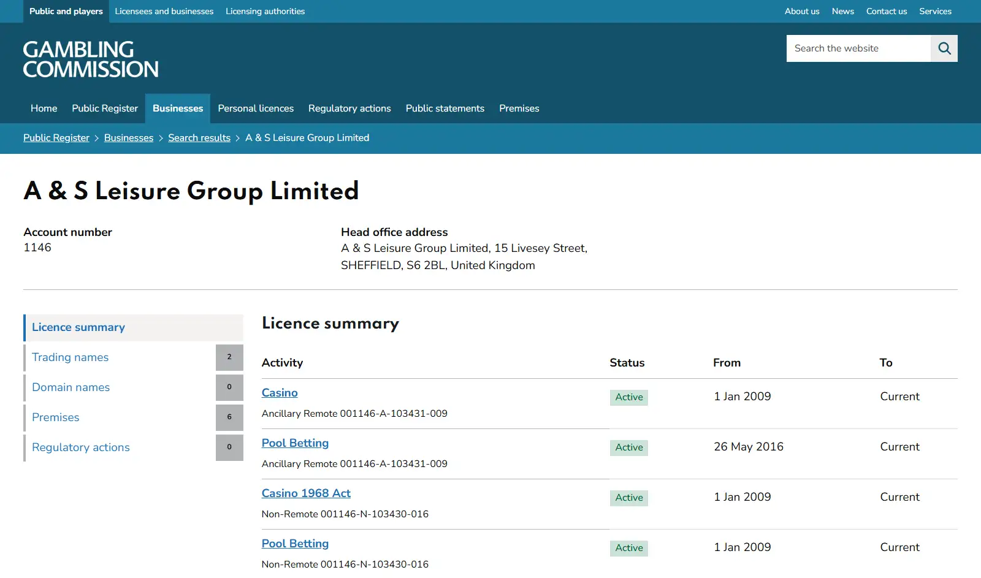Screen dimensions: 981x578
Task: Click the Head office address heading
Action: pos(394,232)
